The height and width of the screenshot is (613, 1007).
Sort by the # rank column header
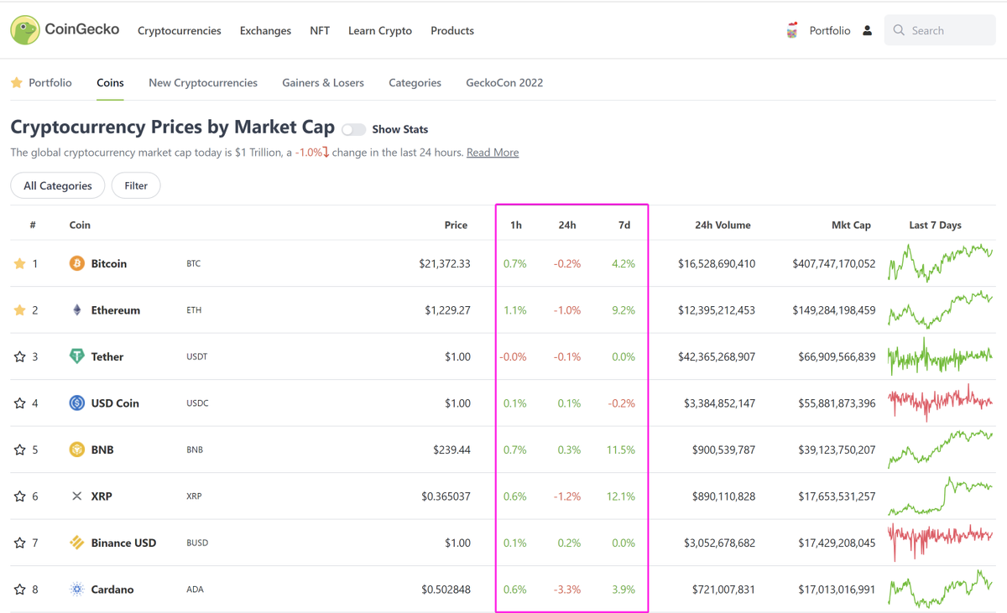tap(33, 225)
